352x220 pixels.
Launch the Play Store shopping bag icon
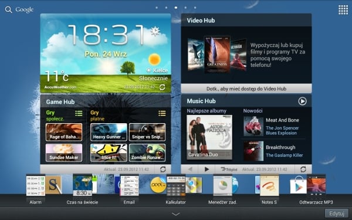point(298,185)
